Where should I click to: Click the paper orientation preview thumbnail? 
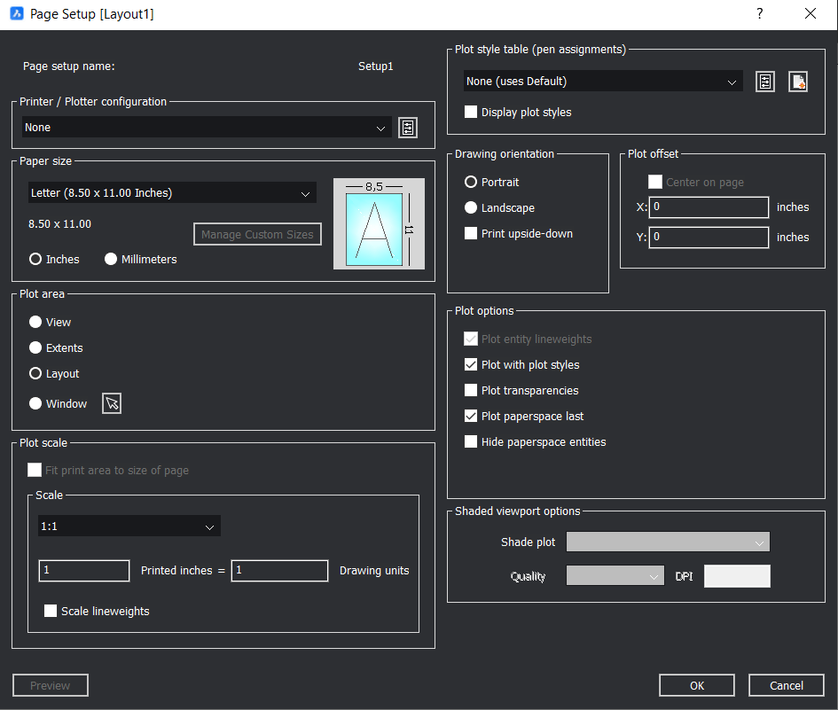pos(379,222)
